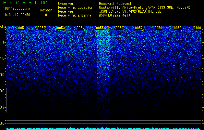204x130 pixels.
Task: Click the 0.6 kHz axis label
Action: pos(3,123)
